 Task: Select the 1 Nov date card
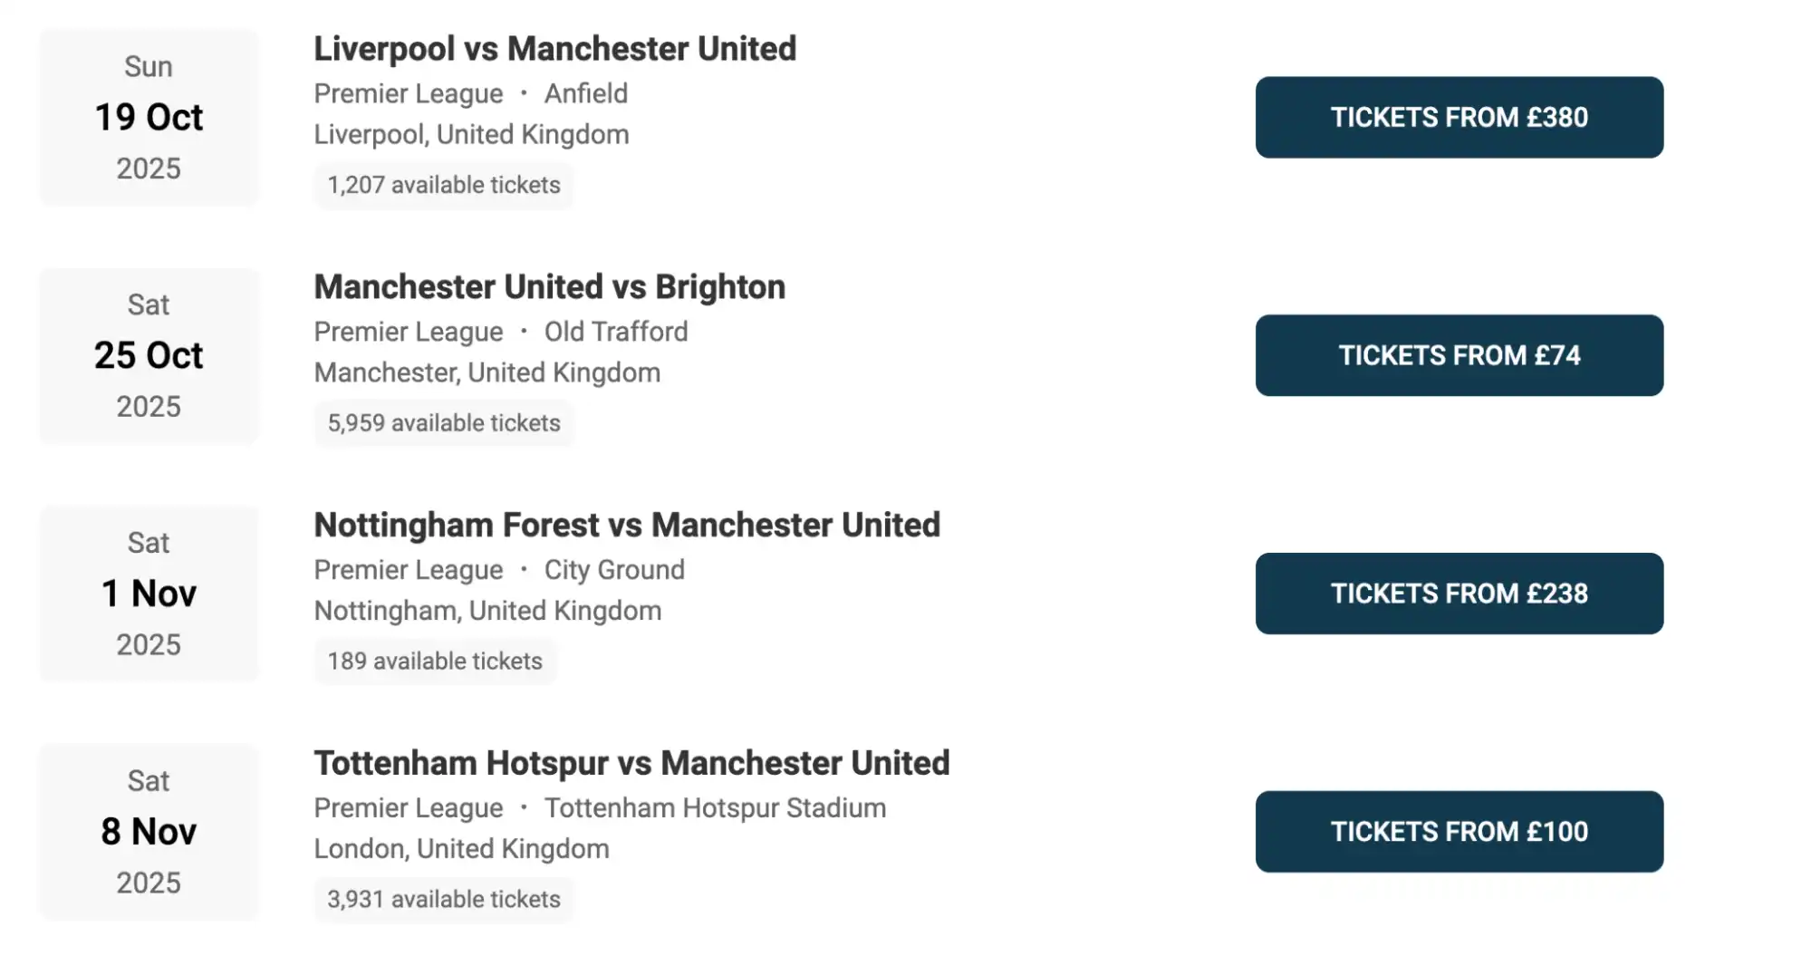[x=149, y=594]
